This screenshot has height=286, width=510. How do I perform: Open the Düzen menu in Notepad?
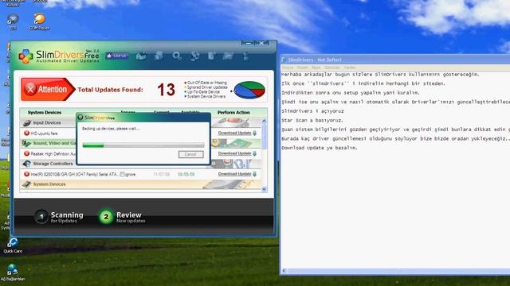point(302,68)
